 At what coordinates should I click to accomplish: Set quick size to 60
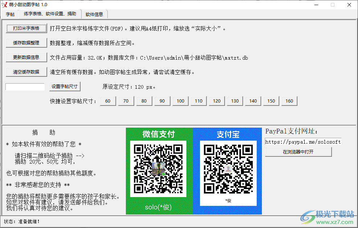108,101
